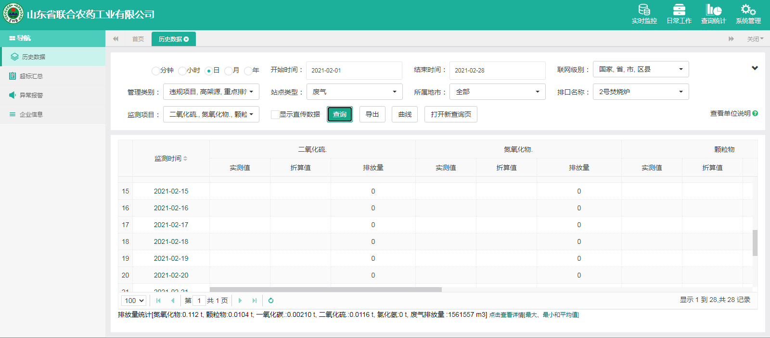Viewport: 770px width, 338px height.
Task: Open 异常报警 in the left navigation
Action: (x=31, y=95)
